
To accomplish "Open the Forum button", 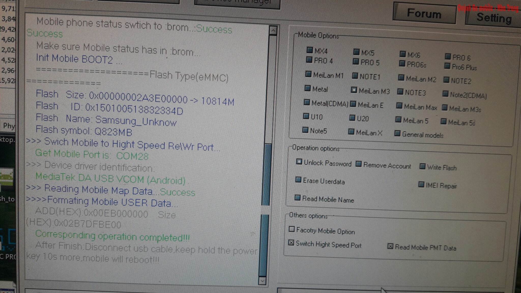I will pos(424,13).
